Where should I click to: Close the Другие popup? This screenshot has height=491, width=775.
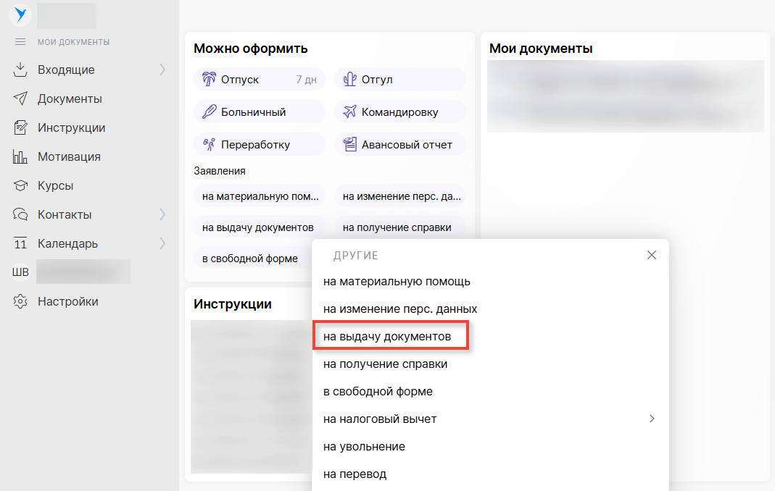click(651, 255)
